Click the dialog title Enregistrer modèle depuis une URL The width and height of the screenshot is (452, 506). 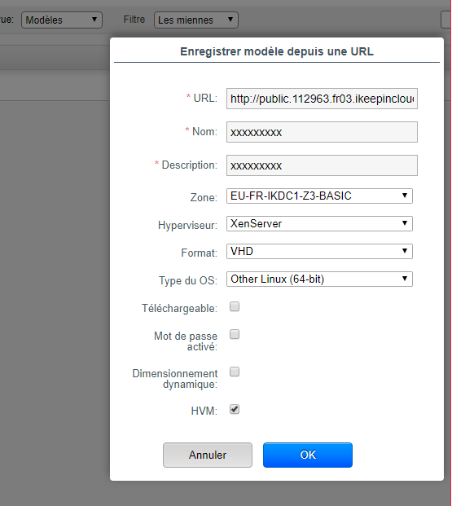277,51
